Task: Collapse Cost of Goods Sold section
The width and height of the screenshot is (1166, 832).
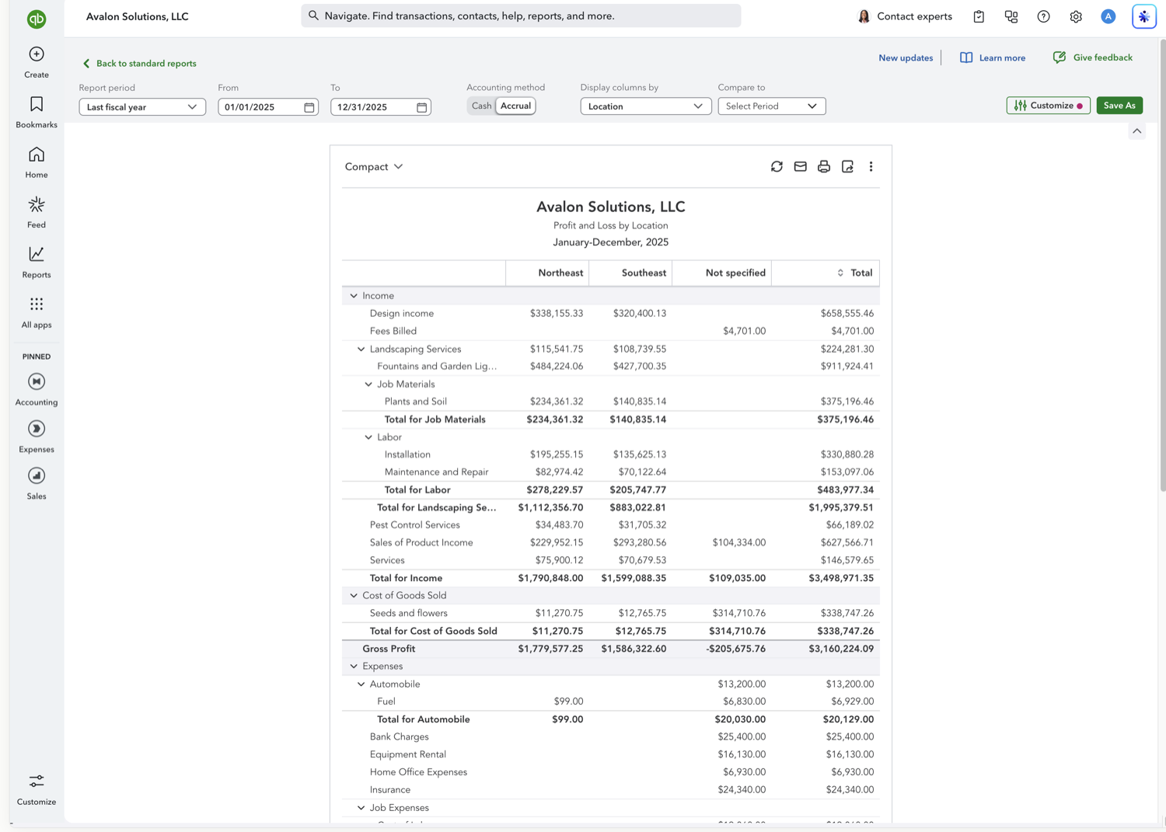Action: click(354, 596)
